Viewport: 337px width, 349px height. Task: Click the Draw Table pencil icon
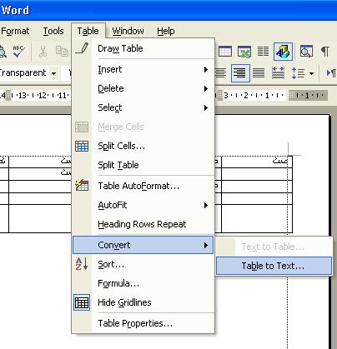pos(82,48)
